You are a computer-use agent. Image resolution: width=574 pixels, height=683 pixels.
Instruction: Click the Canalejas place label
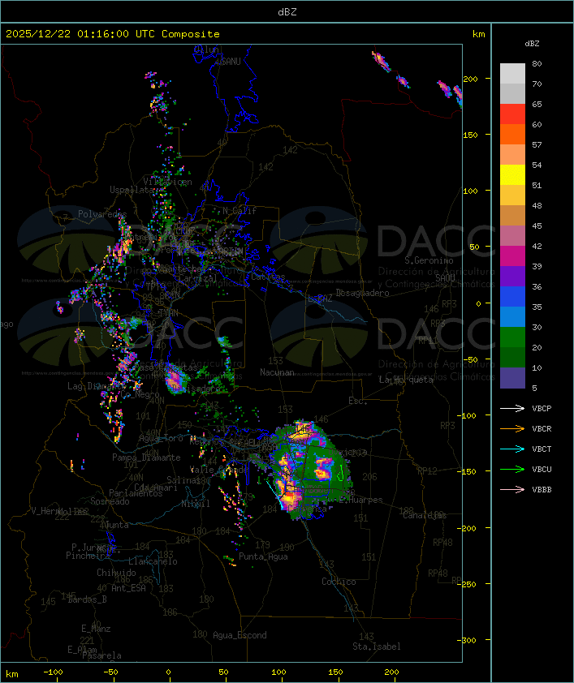click(425, 516)
